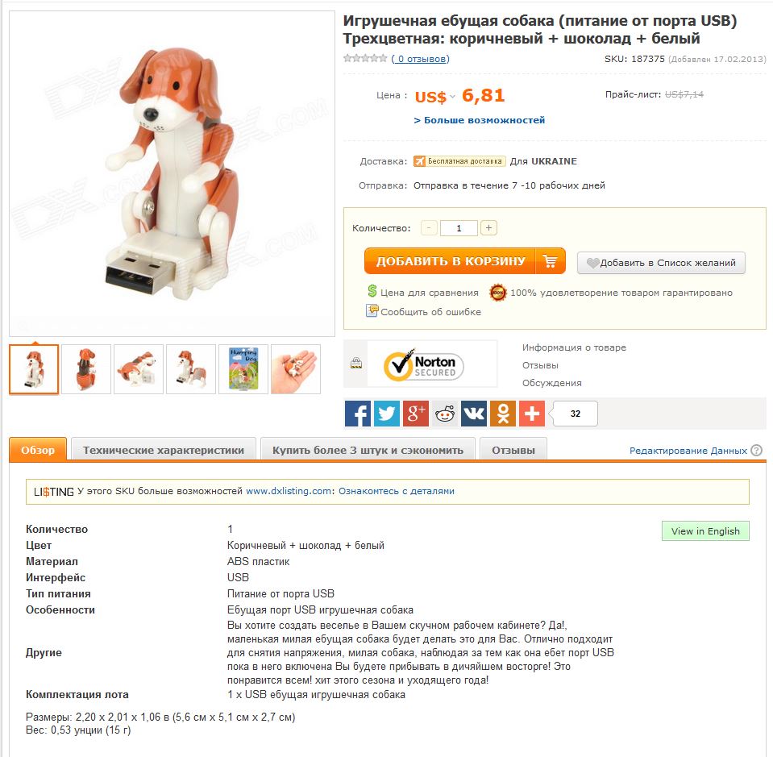Share product on Twitter
773x757 pixels.
point(387,414)
